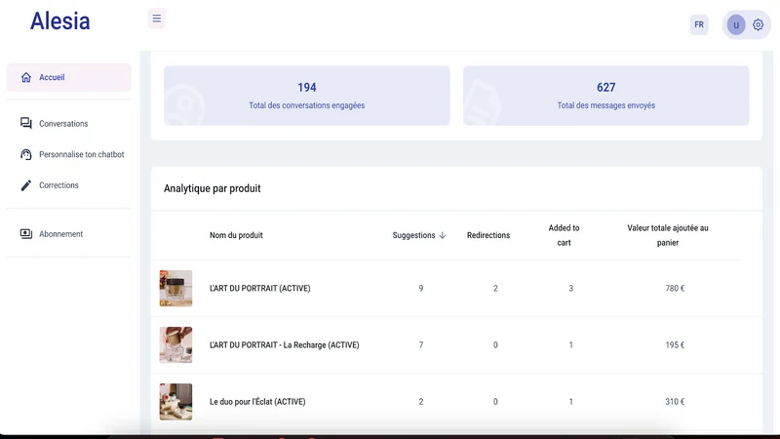This screenshot has width=780, height=439.
Task: Click the 780 € cart value
Action: (675, 288)
